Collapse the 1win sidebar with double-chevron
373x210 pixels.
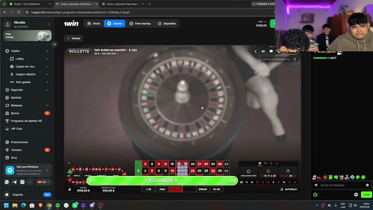[54, 44]
